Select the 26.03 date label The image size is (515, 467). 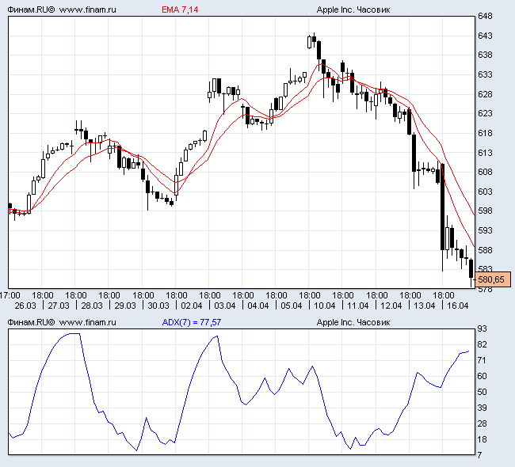25,306
